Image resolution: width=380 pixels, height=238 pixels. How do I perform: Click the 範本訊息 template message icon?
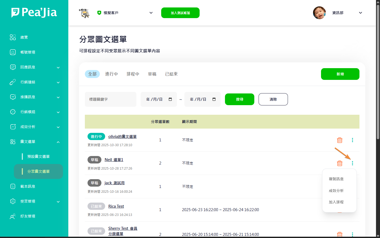[x=13, y=186]
